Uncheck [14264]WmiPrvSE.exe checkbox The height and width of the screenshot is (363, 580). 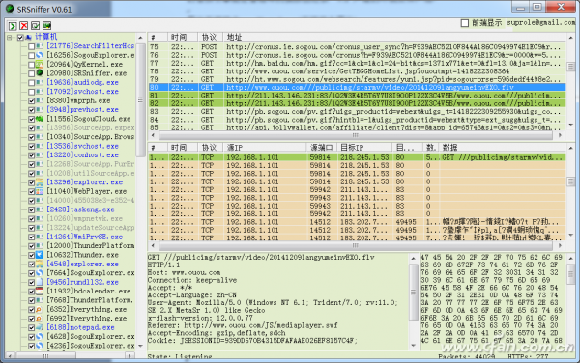coord(32,237)
